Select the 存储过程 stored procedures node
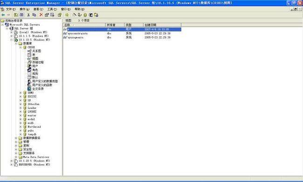 tap(38, 62)
